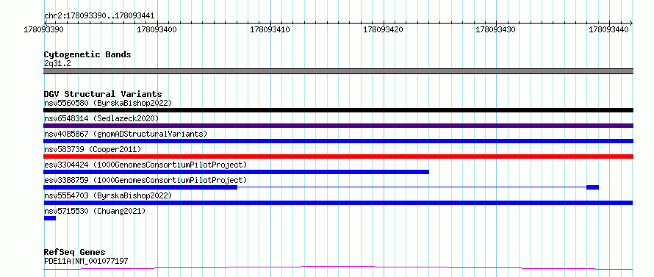Click the magenta PDE11A gene line
The width and height of the screenshot is (654, 277).
tap(338, 268)
